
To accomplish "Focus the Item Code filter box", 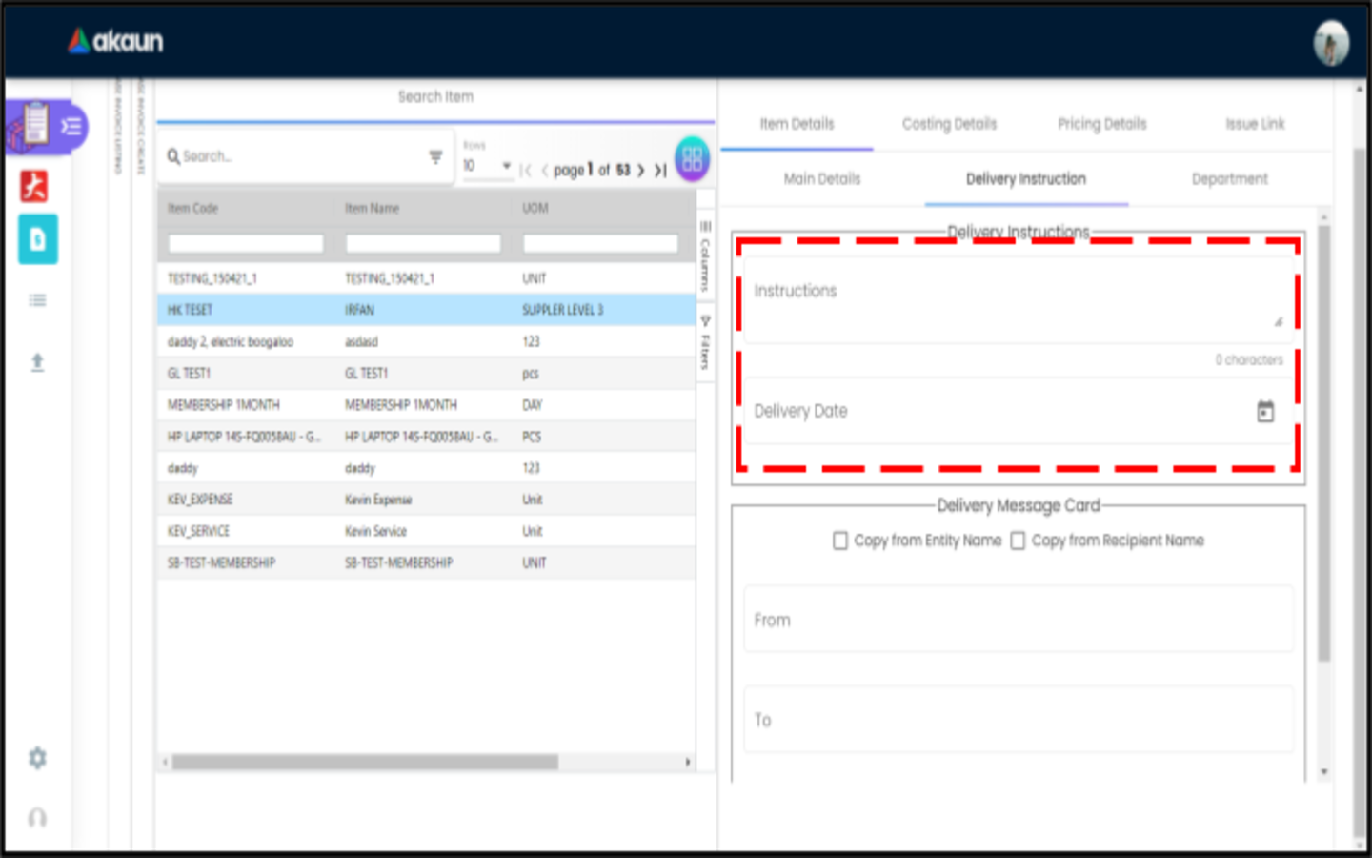I will tap(246, 244).
